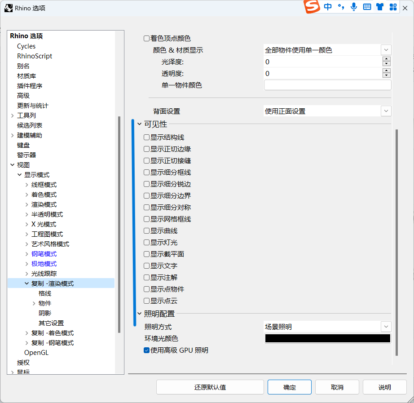This screenshot has height=403, width=414.
Task: Open the Sogou skin shirt icon
Action: pyautogui.click(x=380, y=7)
